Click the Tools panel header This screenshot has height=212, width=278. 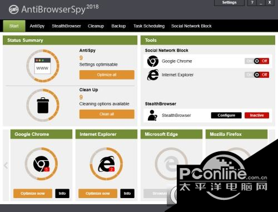point(208,40)
